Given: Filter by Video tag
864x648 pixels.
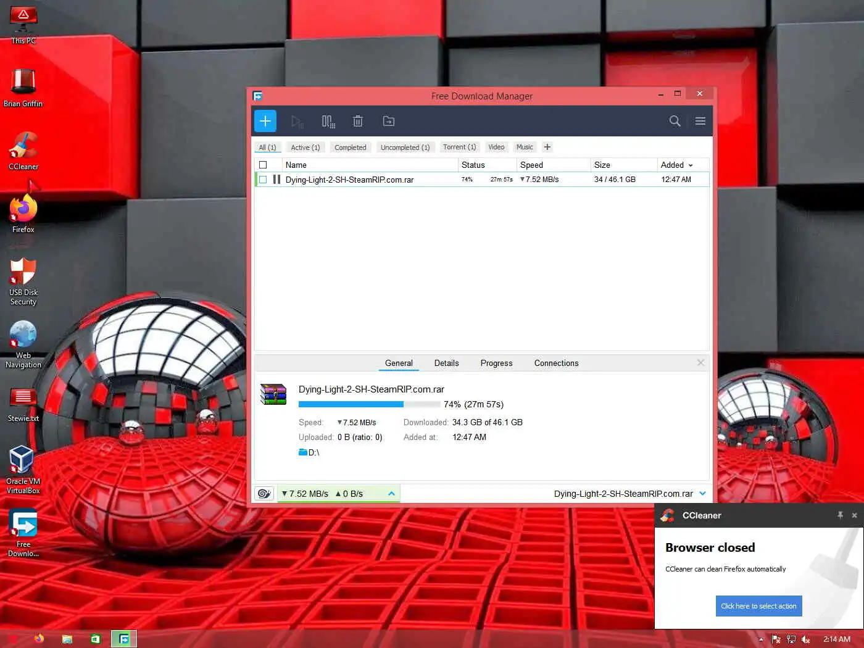Looking at the screenshot, I should (496, 147).
